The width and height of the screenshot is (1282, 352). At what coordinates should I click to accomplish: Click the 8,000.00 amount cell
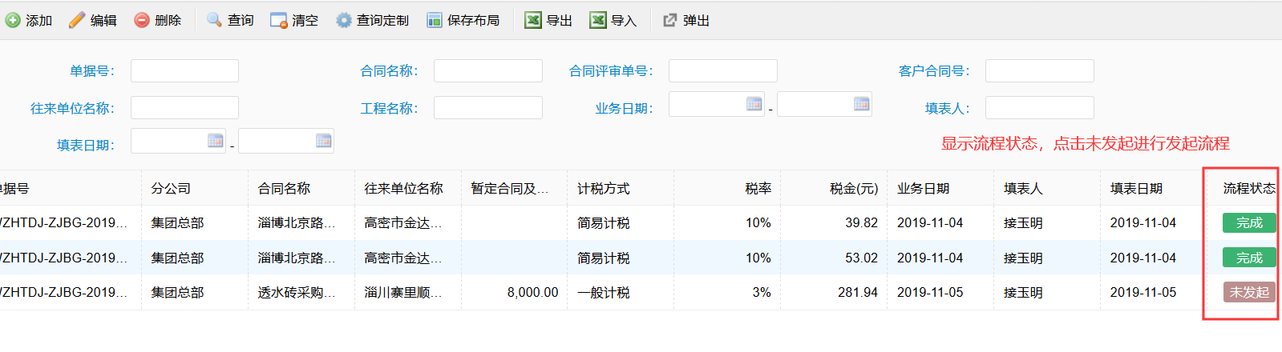click(x=515, y=292)
